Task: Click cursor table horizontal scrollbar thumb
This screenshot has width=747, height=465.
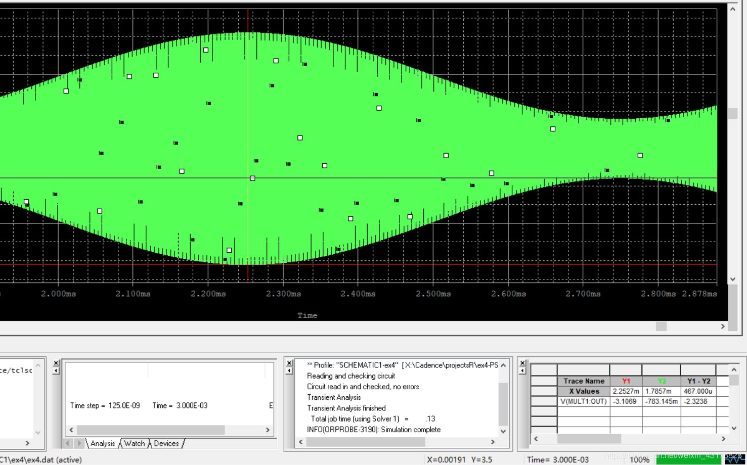Action: pos(589,439)
